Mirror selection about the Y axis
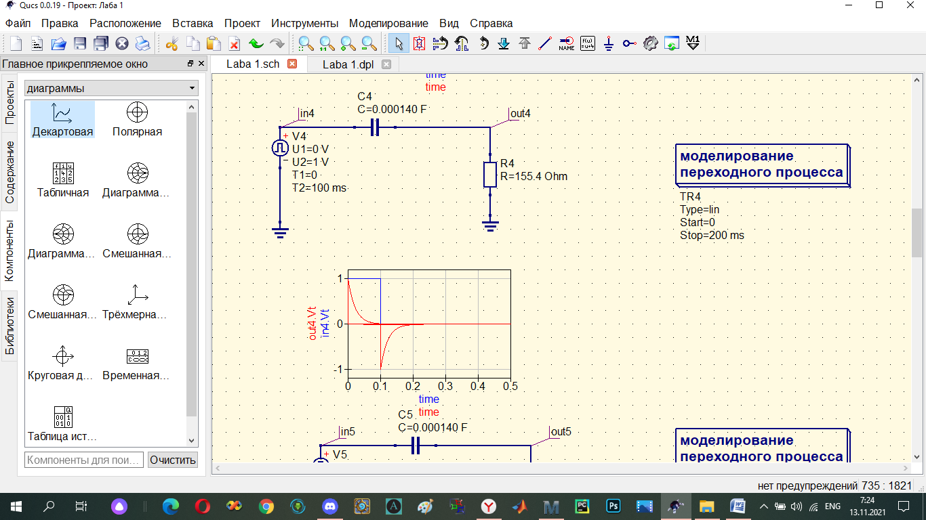Screen dimensions: 926x520 462,44
